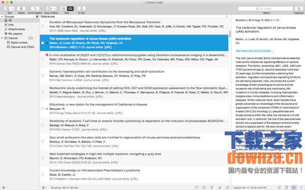Open [URL] link of In vivo localization reference
The image size is (305, 190).
point(114,64)
